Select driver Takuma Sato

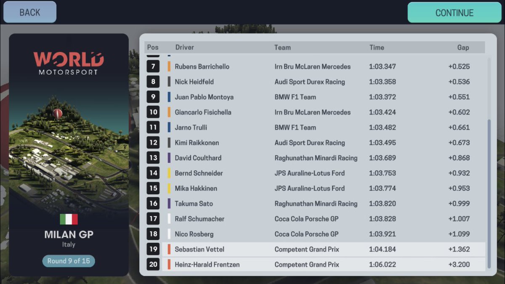pos(194,204)
